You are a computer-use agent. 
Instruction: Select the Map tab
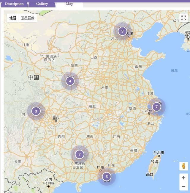[x=69, y=4]
